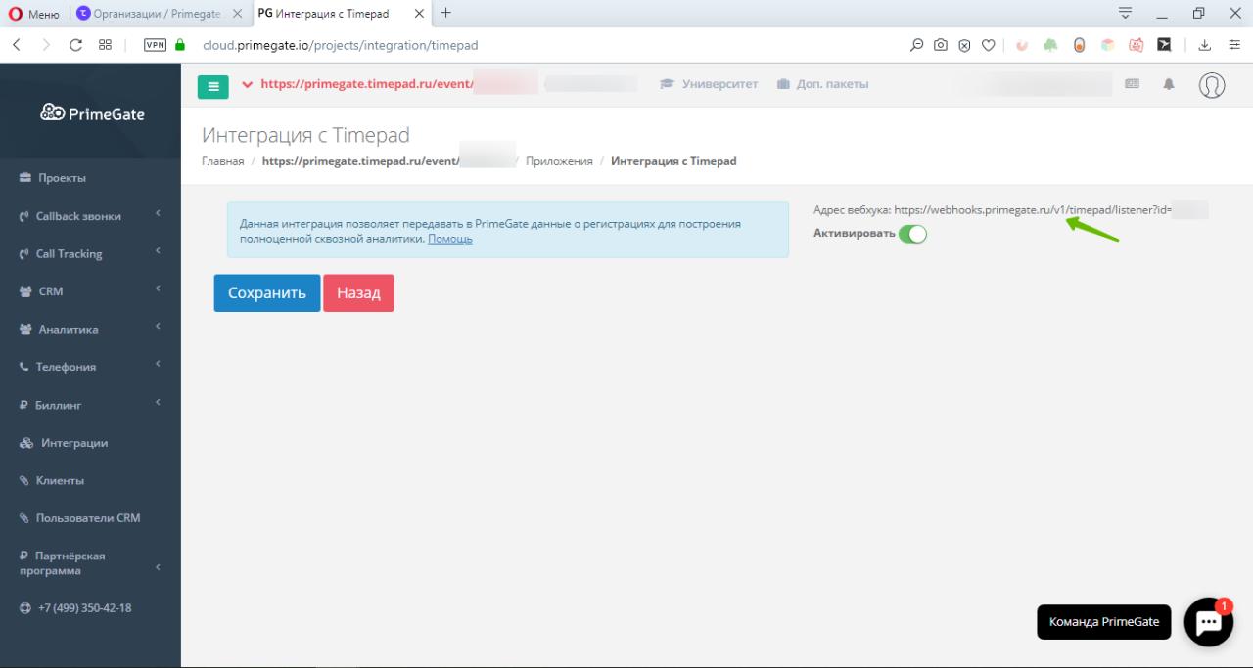This screenshot has width=1253, height=668.
Task: Toggle the Активировать switch
Action: tap(912, 234)
